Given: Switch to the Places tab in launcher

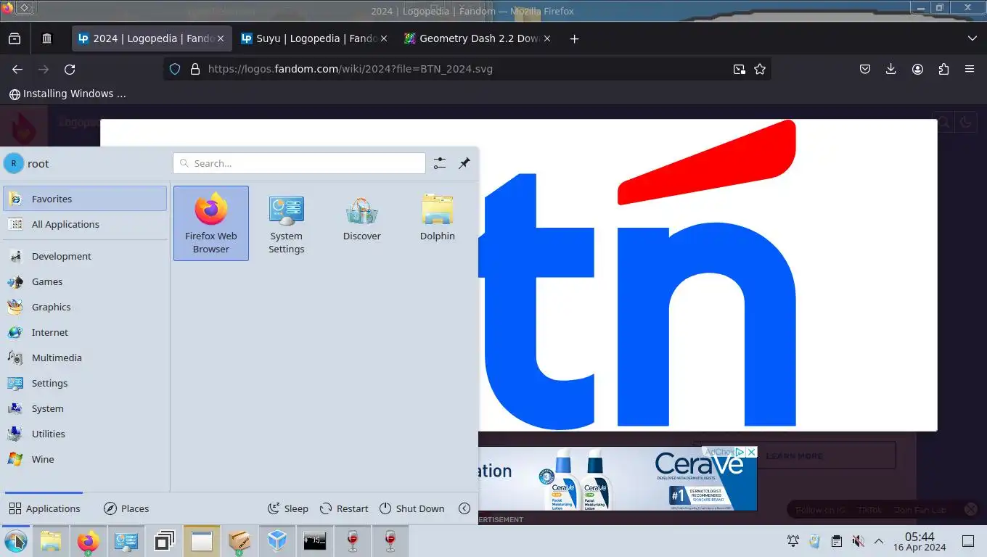Looking at the screenshot, I should pos(126,508).
